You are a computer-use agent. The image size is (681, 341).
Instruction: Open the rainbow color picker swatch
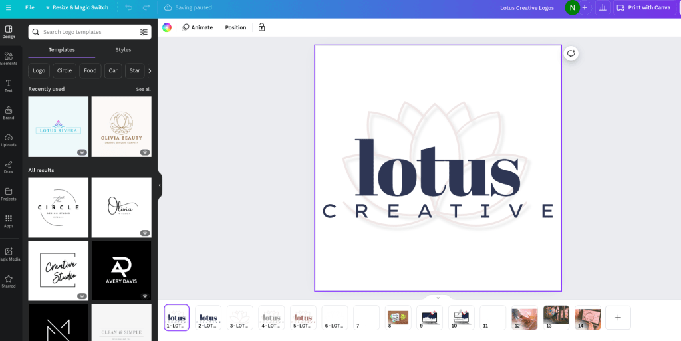[x=167, y=27]
